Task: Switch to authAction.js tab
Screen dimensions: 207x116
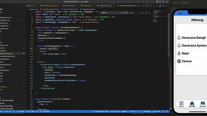Action: [69, 6]
